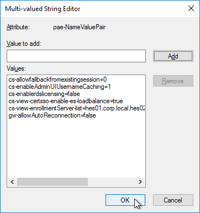The width and height of the screenshot is (200, 213).
Task: Click the horizontal scrollbar thumb
Action: coord(52,182)
